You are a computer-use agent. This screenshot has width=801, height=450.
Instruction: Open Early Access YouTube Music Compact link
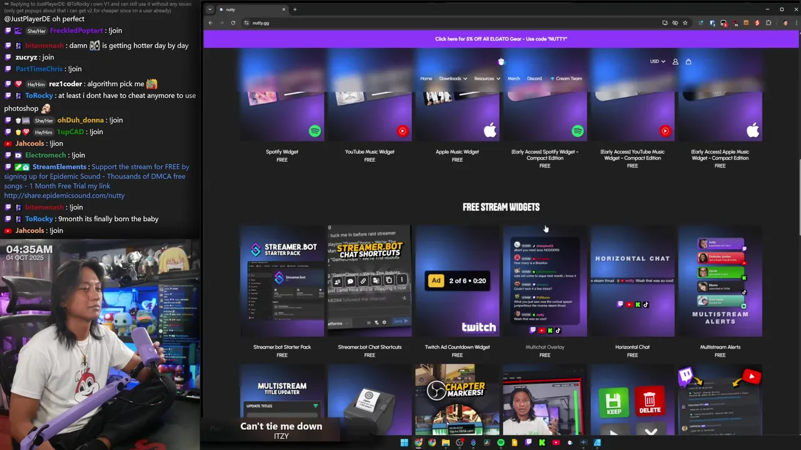(632, 155)
